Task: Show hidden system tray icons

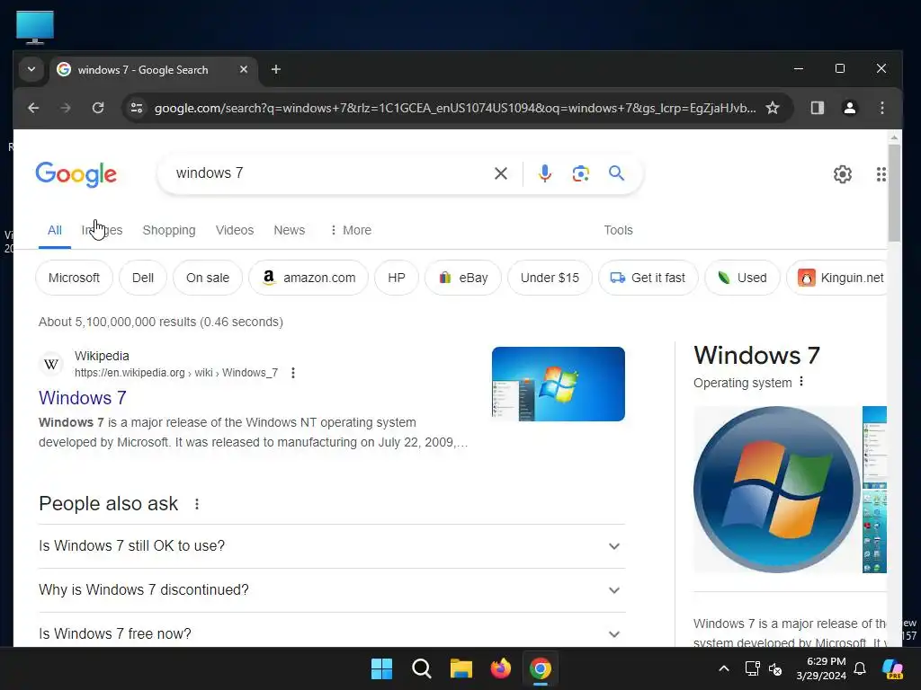Action: 724,668
